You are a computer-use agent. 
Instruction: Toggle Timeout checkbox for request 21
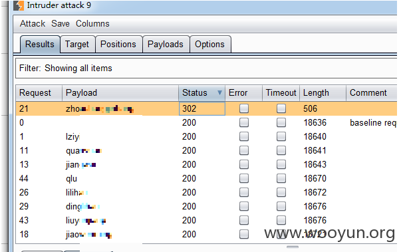pos(281,108)
